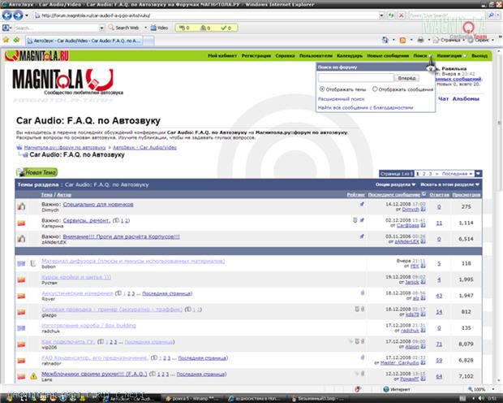
Task: Click the folder icon beside 'Специально для новичков'
Action: pyautogui.click(x=23, y=206)
